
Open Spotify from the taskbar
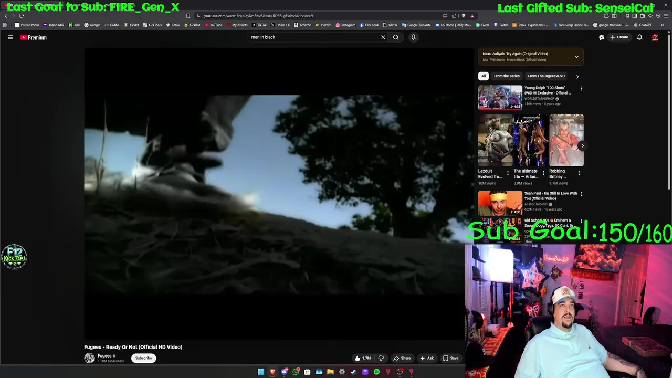click(376, 372)
